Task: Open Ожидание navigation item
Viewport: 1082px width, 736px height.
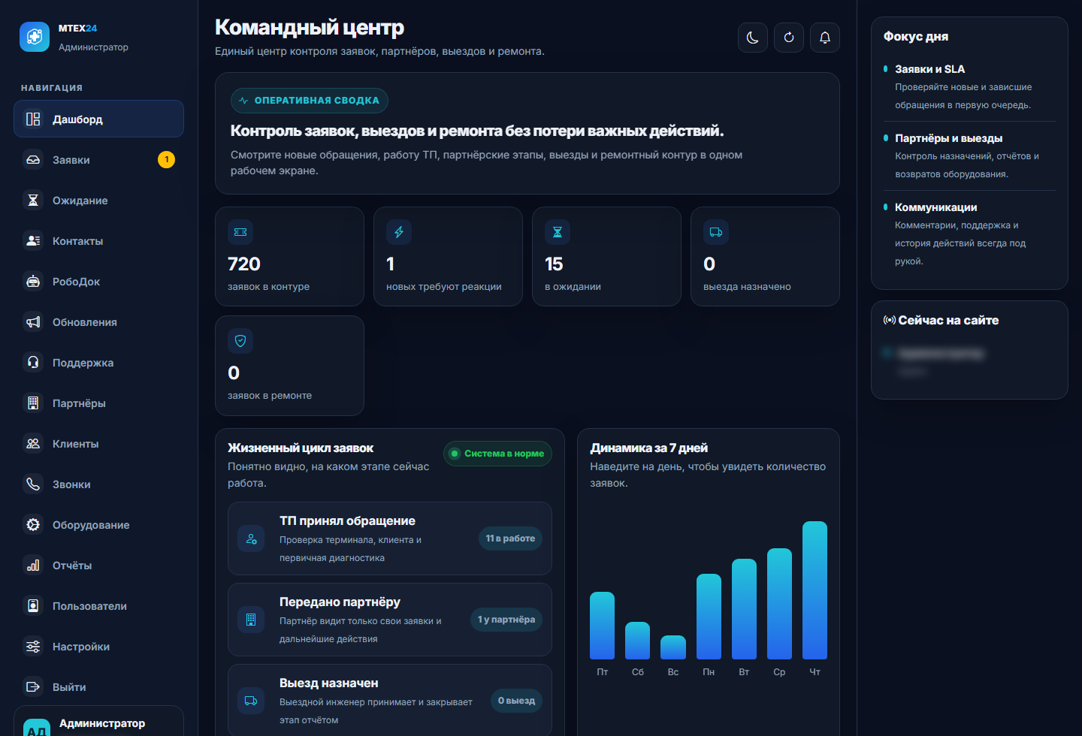Action: 98,200
